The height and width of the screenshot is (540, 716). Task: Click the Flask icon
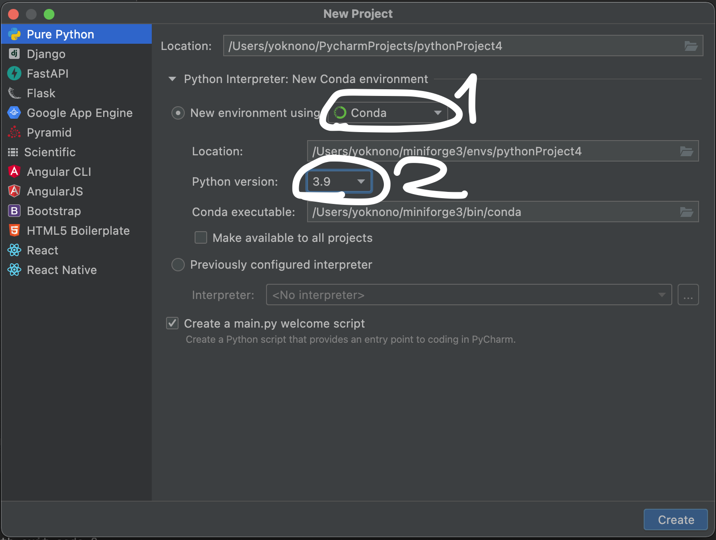point(14,93)
